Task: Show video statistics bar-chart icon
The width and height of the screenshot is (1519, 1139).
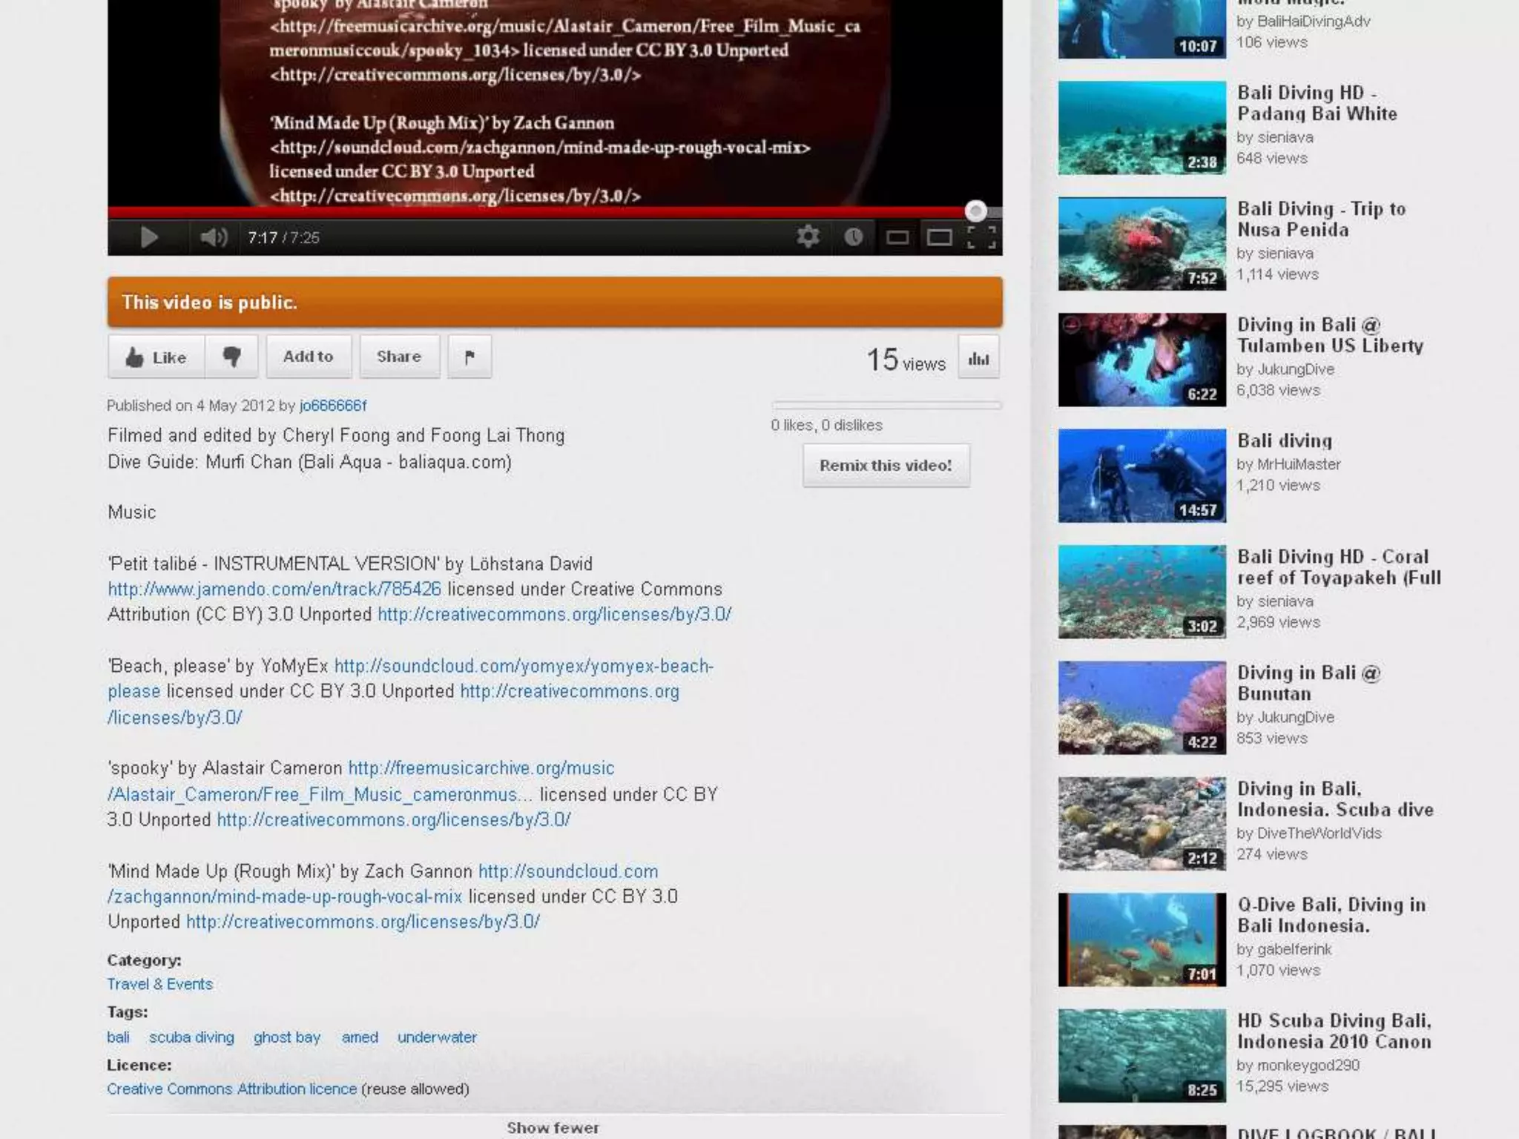Action: click(x=978, y=359)
